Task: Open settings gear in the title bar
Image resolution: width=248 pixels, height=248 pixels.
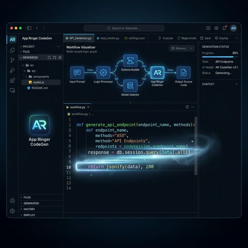Action: (x=216, y=28)
